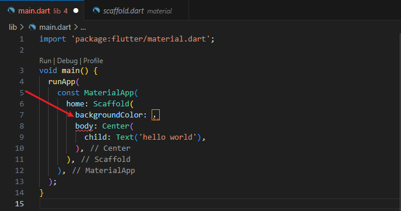Click the MaterialApp class name
This screenshot has height=211, width=401.
[x=109, y=93]
